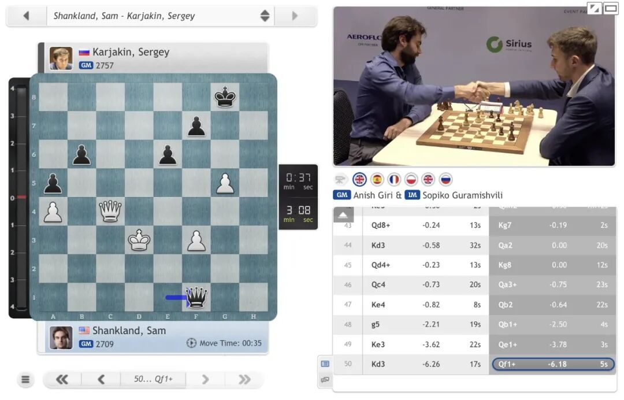The image size is (624, 400).
Task: Click the current move label 50... Qf1+
Action: (x=153, y=379)
